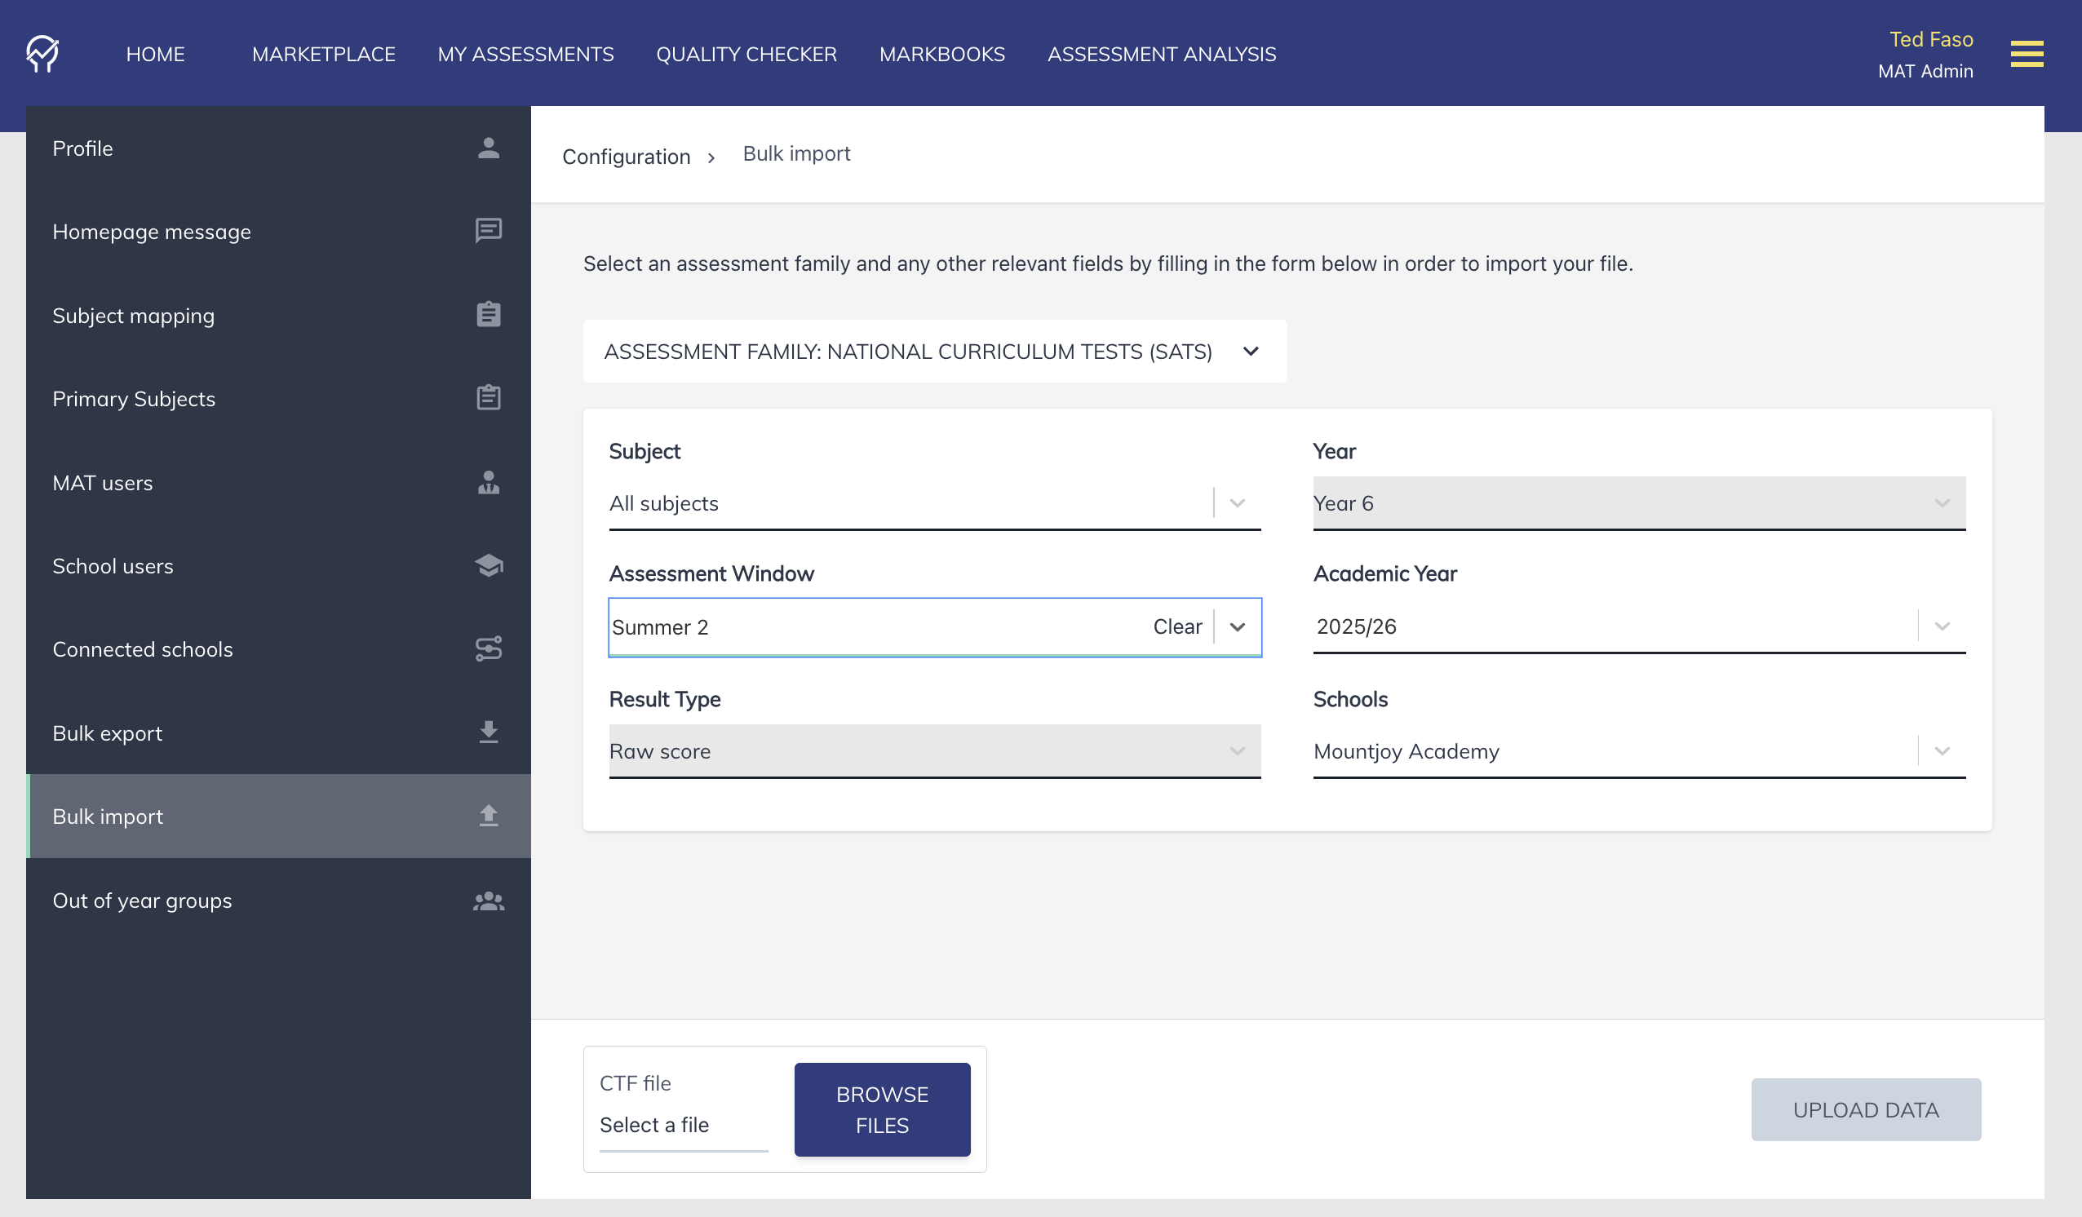Open ASSESSMENT ANALYSIS in top navigation
This screenshot has width=2082, height=1217.
pos(1162,54)
